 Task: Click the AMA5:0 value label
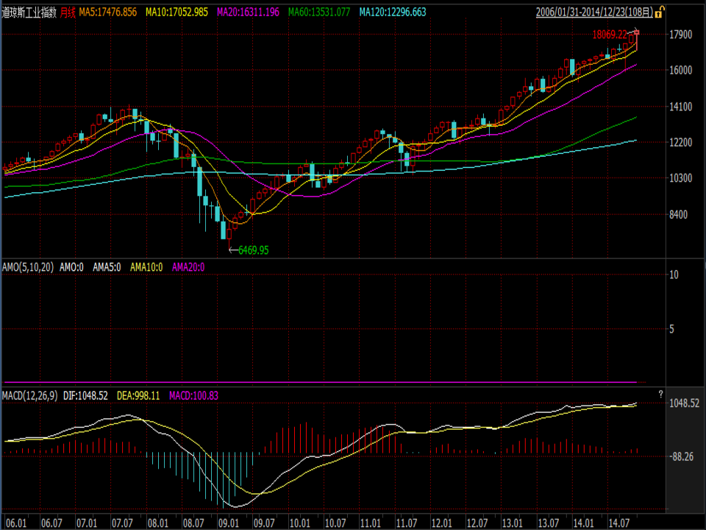coord(107,267)
